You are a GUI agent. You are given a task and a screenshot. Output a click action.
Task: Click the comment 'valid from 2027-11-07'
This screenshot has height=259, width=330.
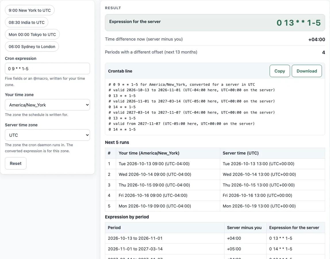pos(182,124)
